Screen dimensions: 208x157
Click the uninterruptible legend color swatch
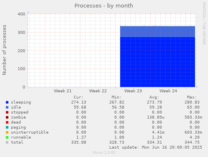[7, 132]
